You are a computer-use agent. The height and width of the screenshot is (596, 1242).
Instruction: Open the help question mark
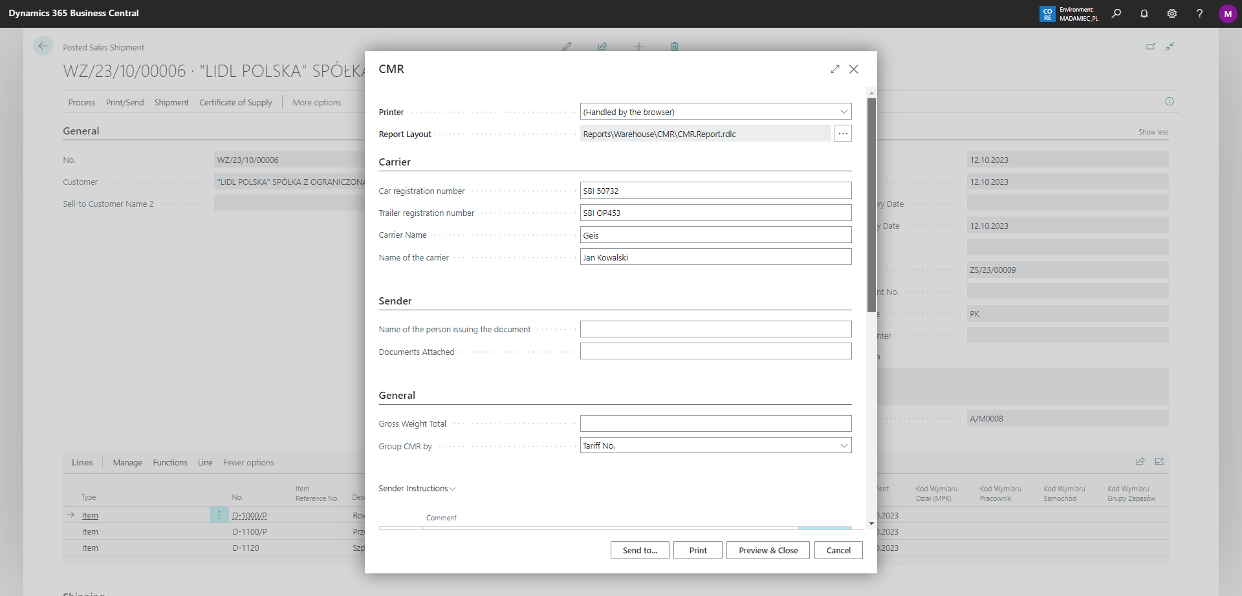click(1199, 14)
